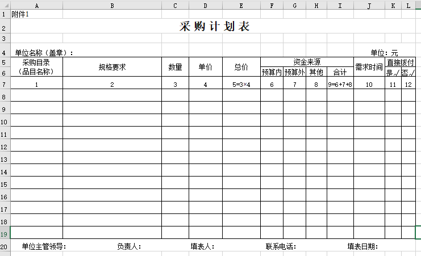The width and height of the screenshot is (421, 256).
Task: Select the 是√ header cell
Action: 393,72
